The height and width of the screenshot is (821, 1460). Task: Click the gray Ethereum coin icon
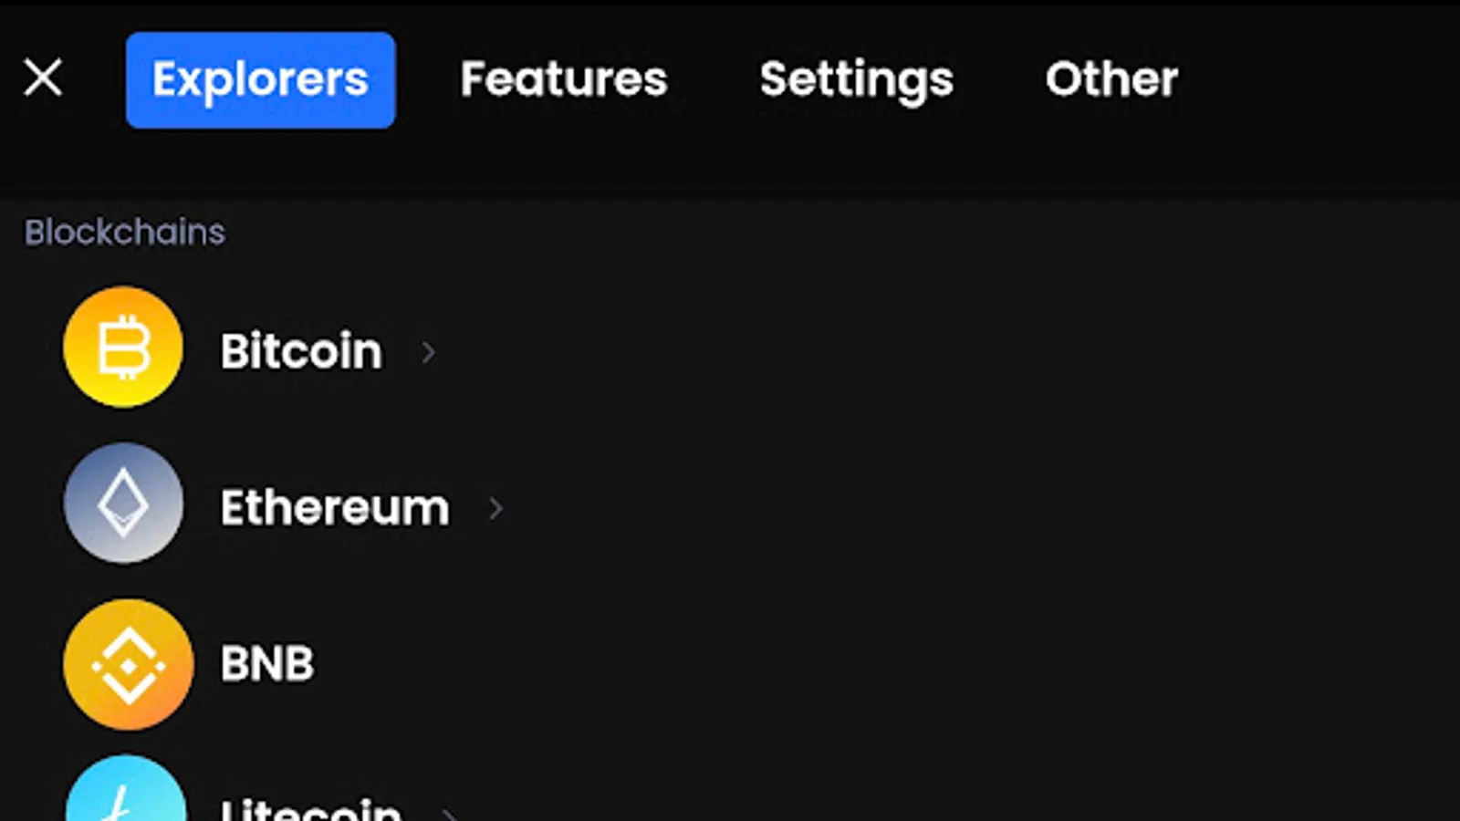(123, 503)
